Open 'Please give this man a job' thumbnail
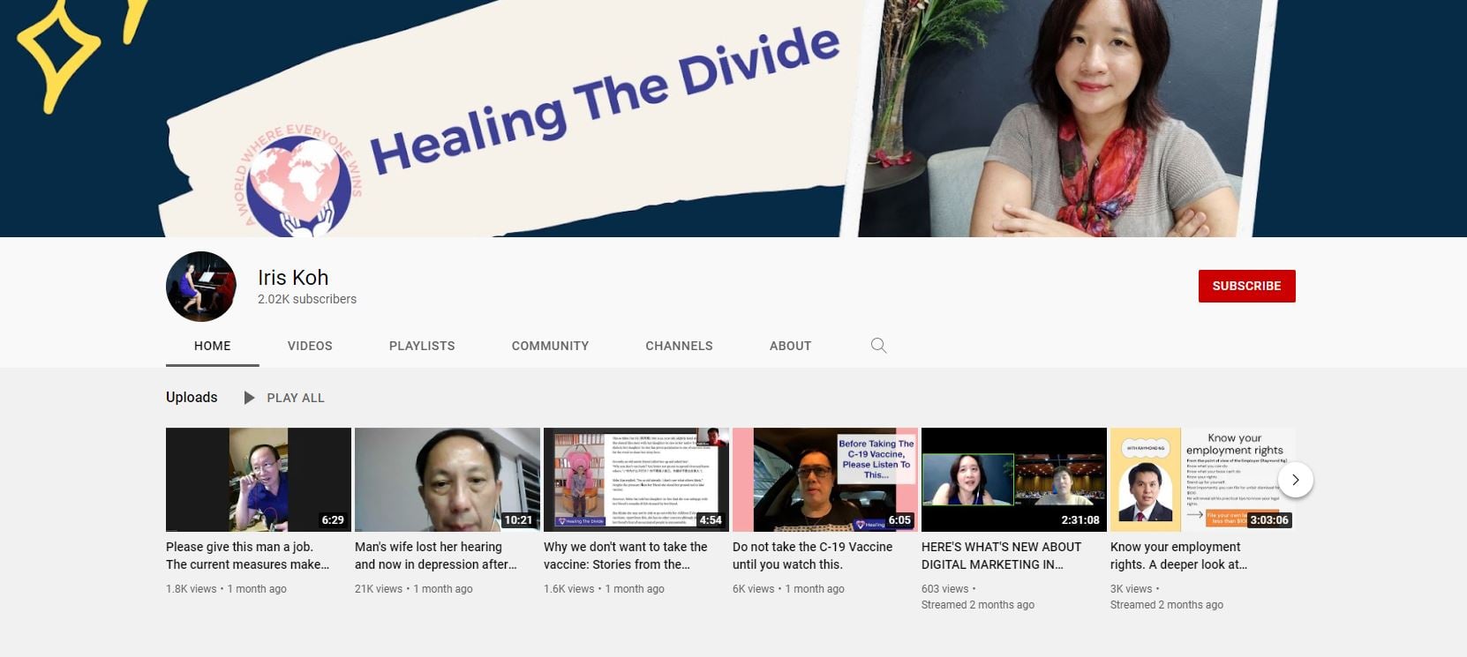1467x657 pixels. (259, 479)
